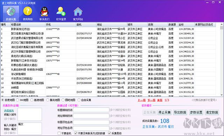Go to 上一页 previous page link
The height and width of the screenshot is (136, 224).
(x=141, y=100)
